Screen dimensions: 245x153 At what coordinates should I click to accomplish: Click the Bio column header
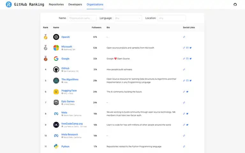click(108, 27)
